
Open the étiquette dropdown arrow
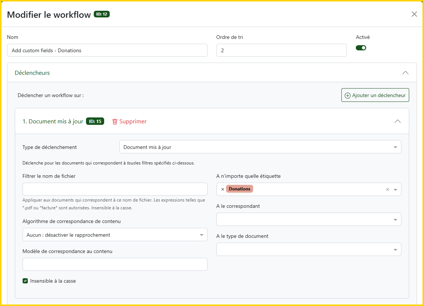pos(395,189)
